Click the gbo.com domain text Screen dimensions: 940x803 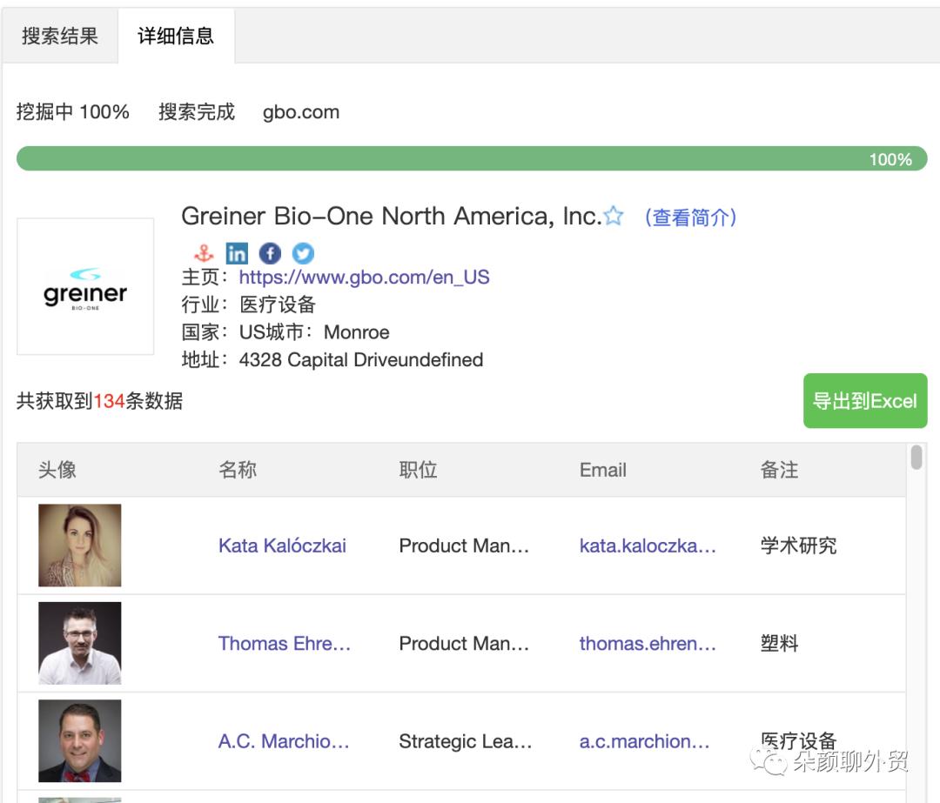(x=301, y=112)
